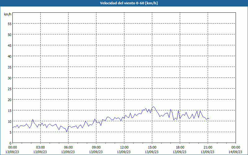Viewport: 248px width, 155px height.
Task: Click the 21:00 time axis label
Action: (208, 148)
